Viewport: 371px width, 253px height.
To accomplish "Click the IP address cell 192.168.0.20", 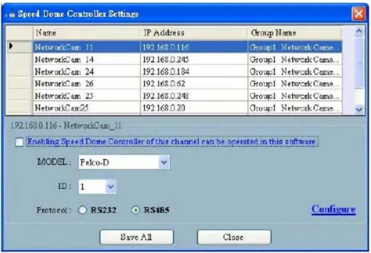I will [194, 108].
